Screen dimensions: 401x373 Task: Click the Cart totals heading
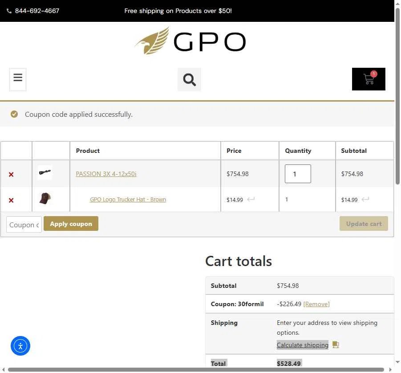pyautogui.click(x=239, y=261)
